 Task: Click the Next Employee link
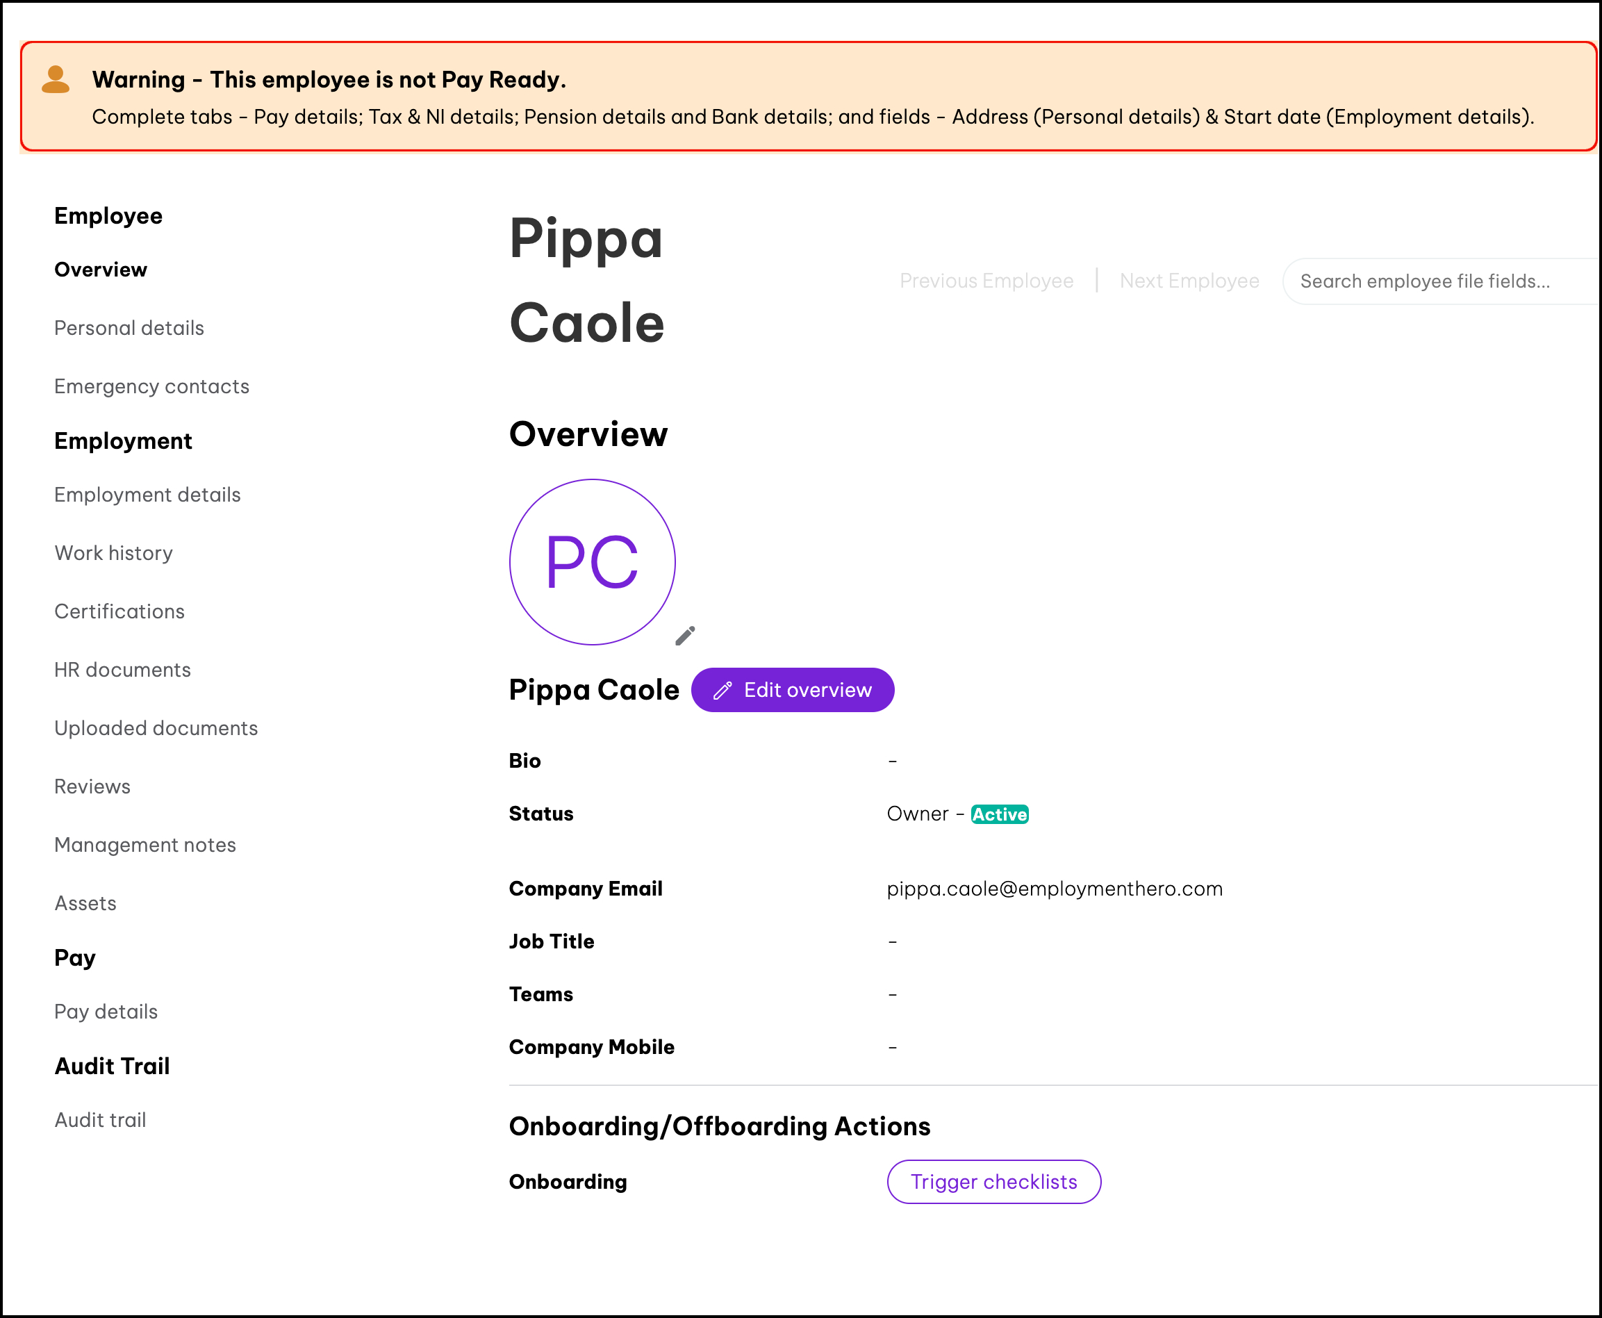point(1188,281)
